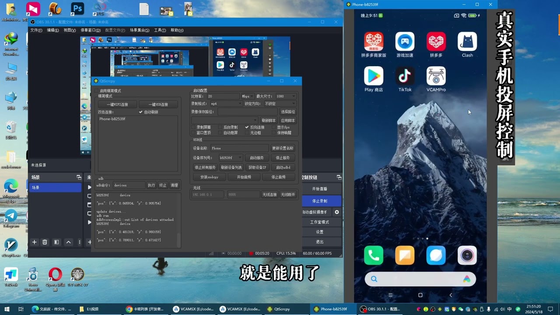Click the 安装sndcpy button
The width and height of the screenshot is (560, 315).
(x=209, y=177)
